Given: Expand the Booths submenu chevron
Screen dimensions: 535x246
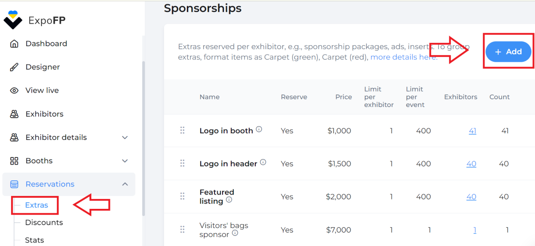Looking at the screenshot, I should tap(125, 161).
